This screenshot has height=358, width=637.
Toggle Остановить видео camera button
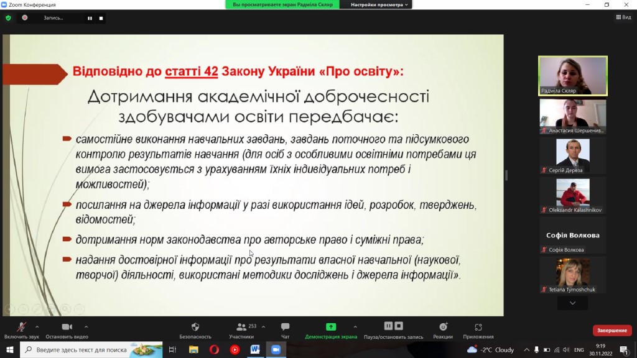pyautogui.click(x=67, y=331)
